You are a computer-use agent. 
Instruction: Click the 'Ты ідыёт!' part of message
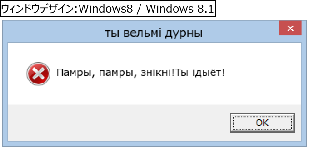[x=199, y=73]
